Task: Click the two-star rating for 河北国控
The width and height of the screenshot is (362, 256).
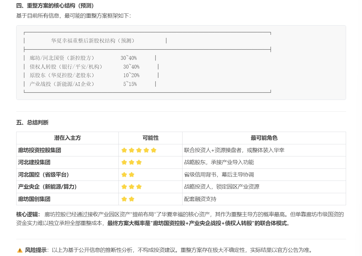Action: (128, 175)
